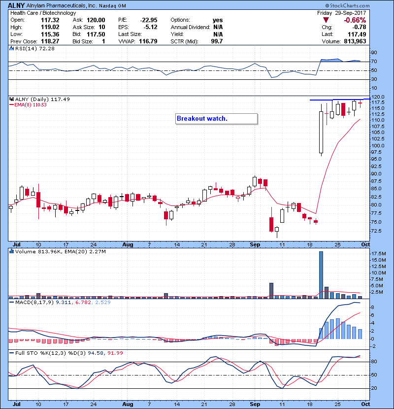Click the stochastic %D value 91.99
The width and height of the screenshot is (394, 409).
115,353
